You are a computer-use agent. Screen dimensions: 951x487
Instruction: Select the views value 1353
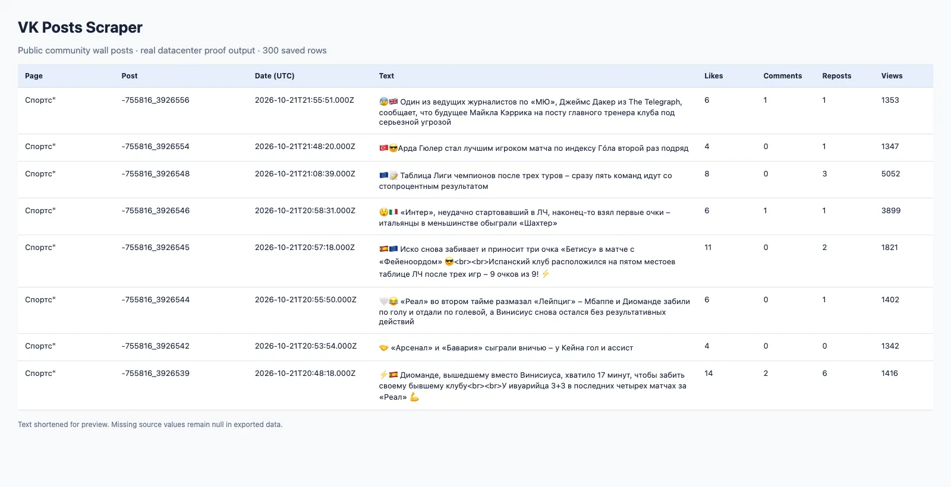890,100
